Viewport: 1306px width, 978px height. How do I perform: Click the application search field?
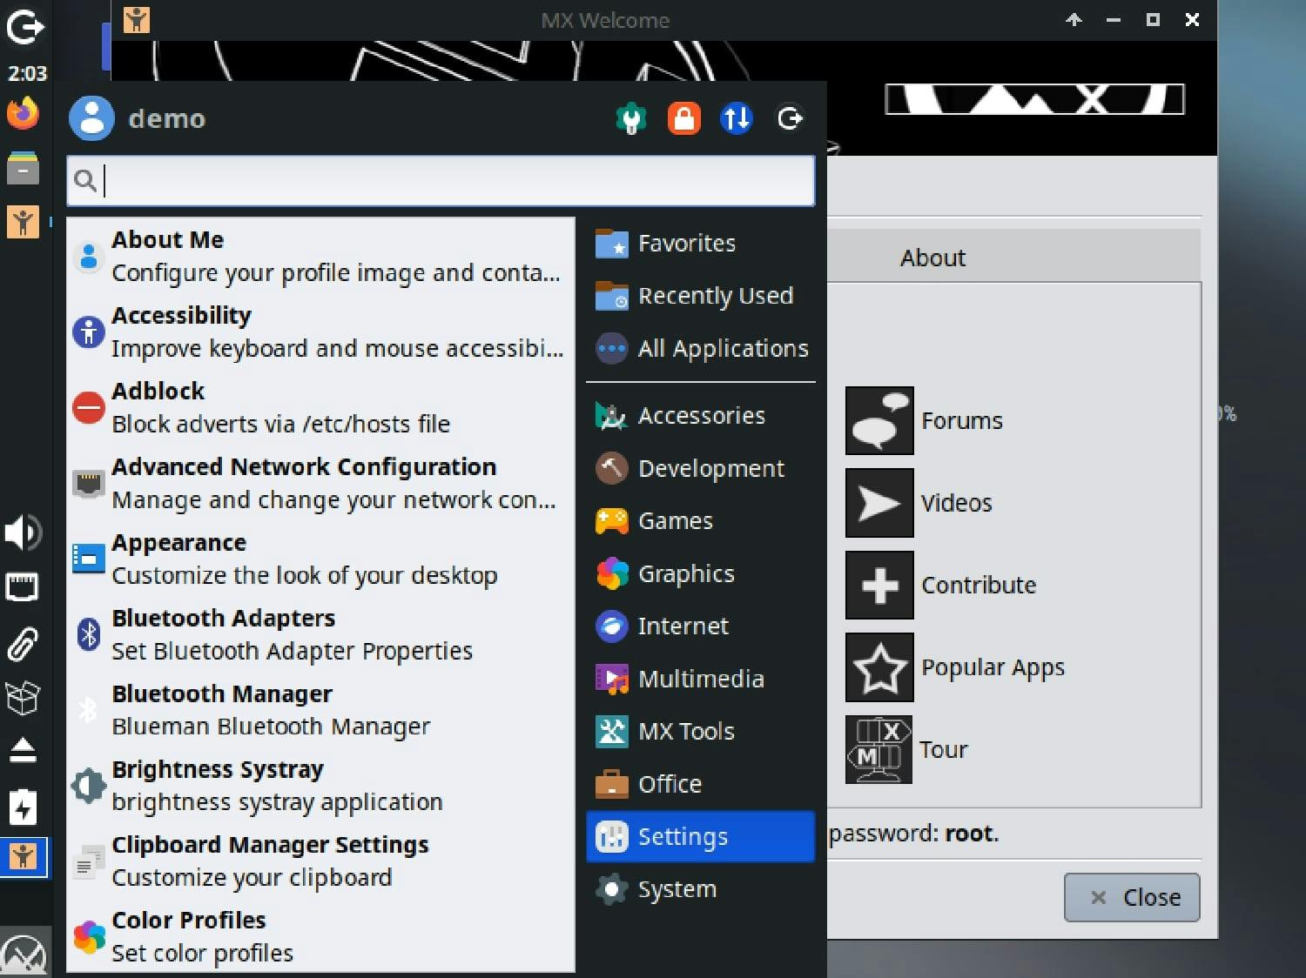coord(441,181)
